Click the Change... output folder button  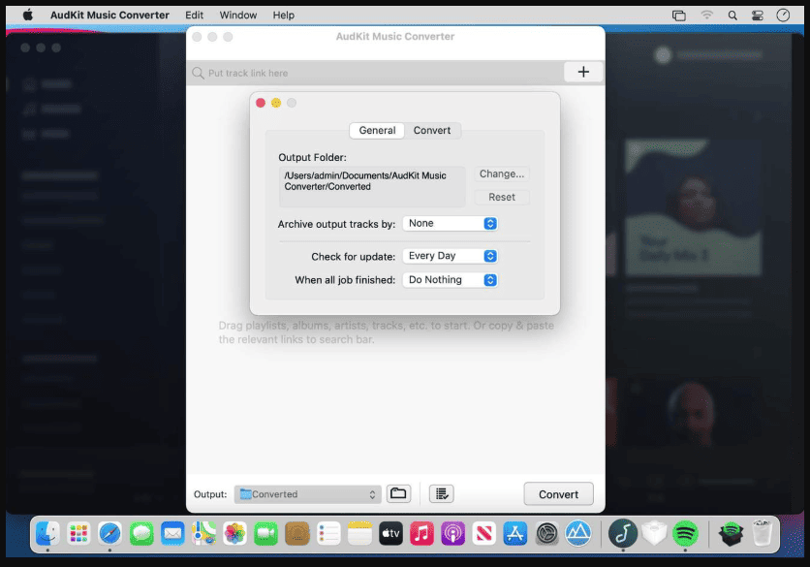tap(502, 174)
